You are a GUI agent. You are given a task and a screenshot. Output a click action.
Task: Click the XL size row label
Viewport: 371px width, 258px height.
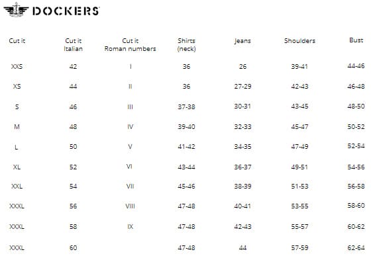tap(17, 167)
